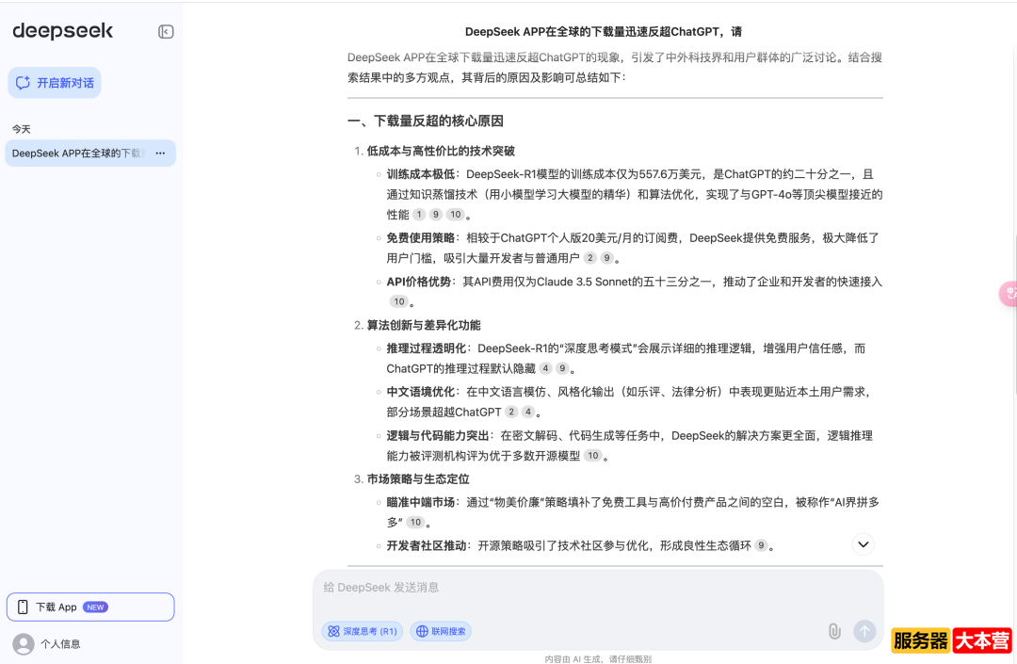Toggle 深度思考 (R1) mode
This screenshot has height=664, width=1017.
[x=362, y=631]
